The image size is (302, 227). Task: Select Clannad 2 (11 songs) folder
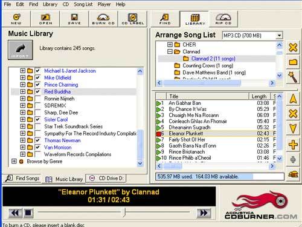tap(213, 59)
